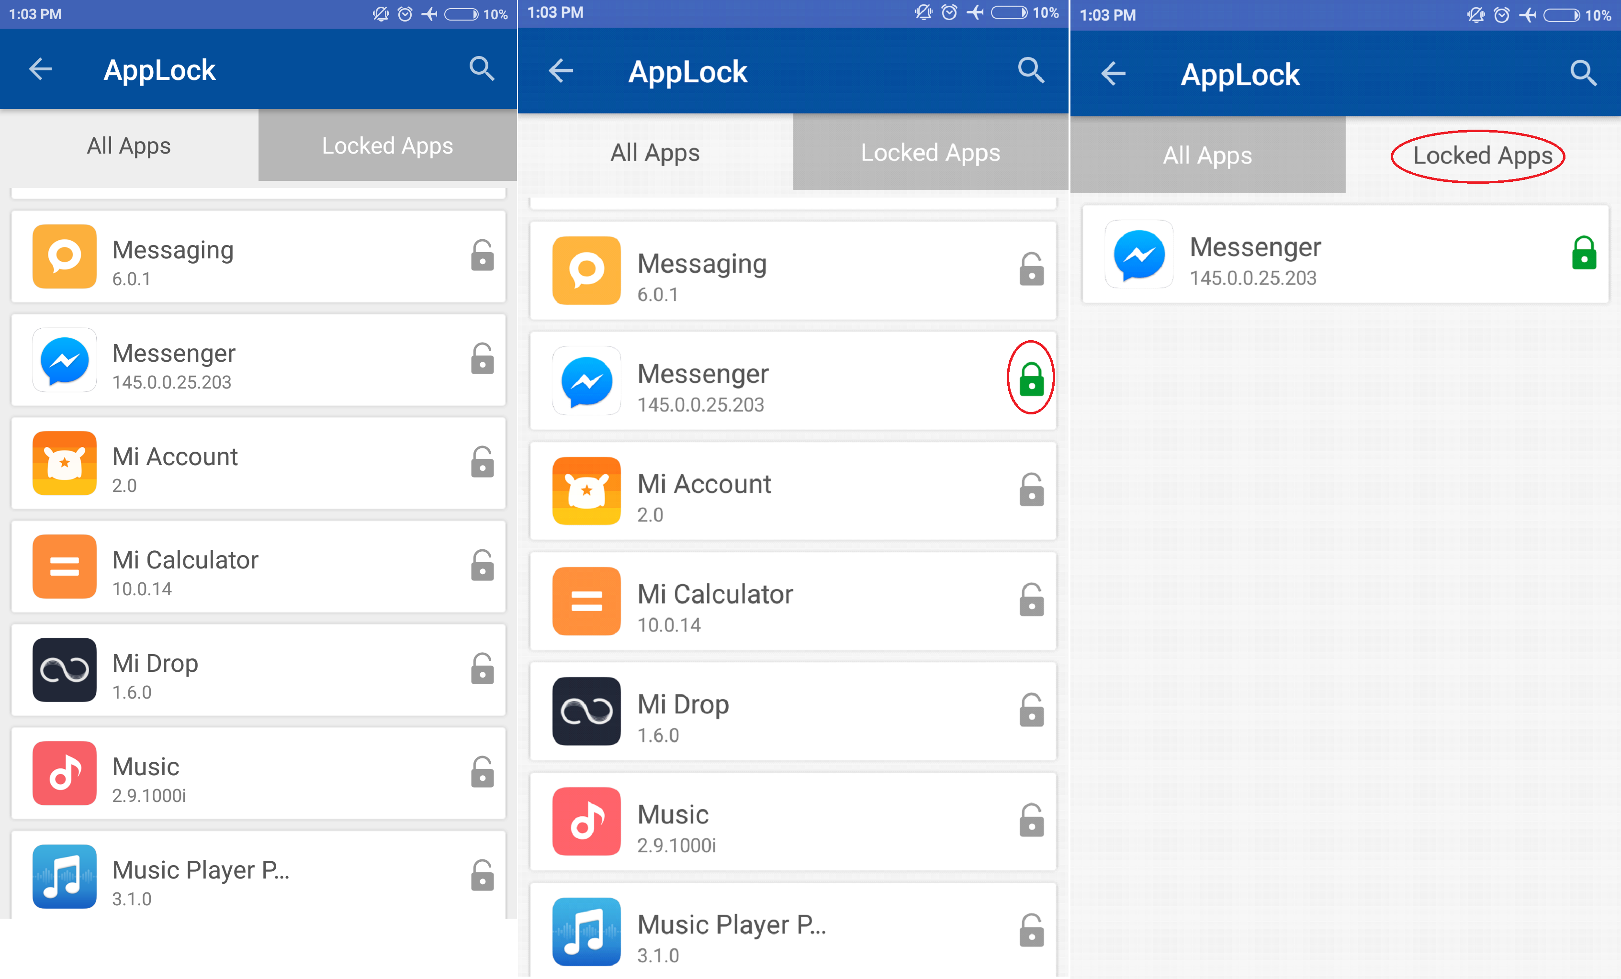Tap Music Player app icon in middle screen
Screen dimensions: 1621x979
586,932
